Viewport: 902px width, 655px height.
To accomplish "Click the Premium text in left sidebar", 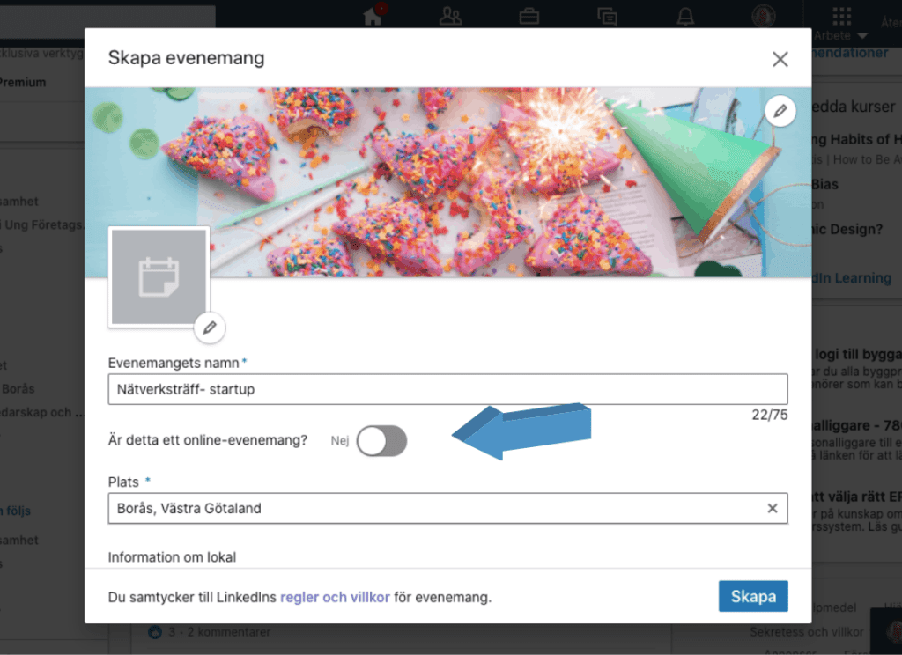I will point(23,82).
